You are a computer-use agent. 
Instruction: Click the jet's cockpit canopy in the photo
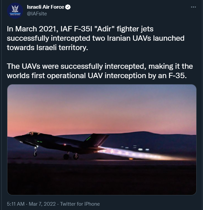click(x=33, y=134)
